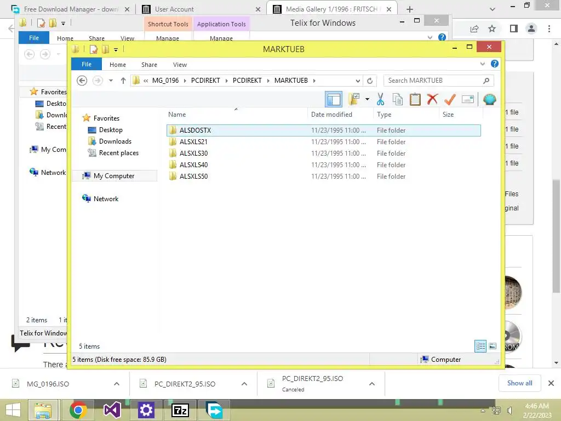Switch to large icons view in MARKTUEB
Viewport: 561px width, 421px height.
[493, 346]
